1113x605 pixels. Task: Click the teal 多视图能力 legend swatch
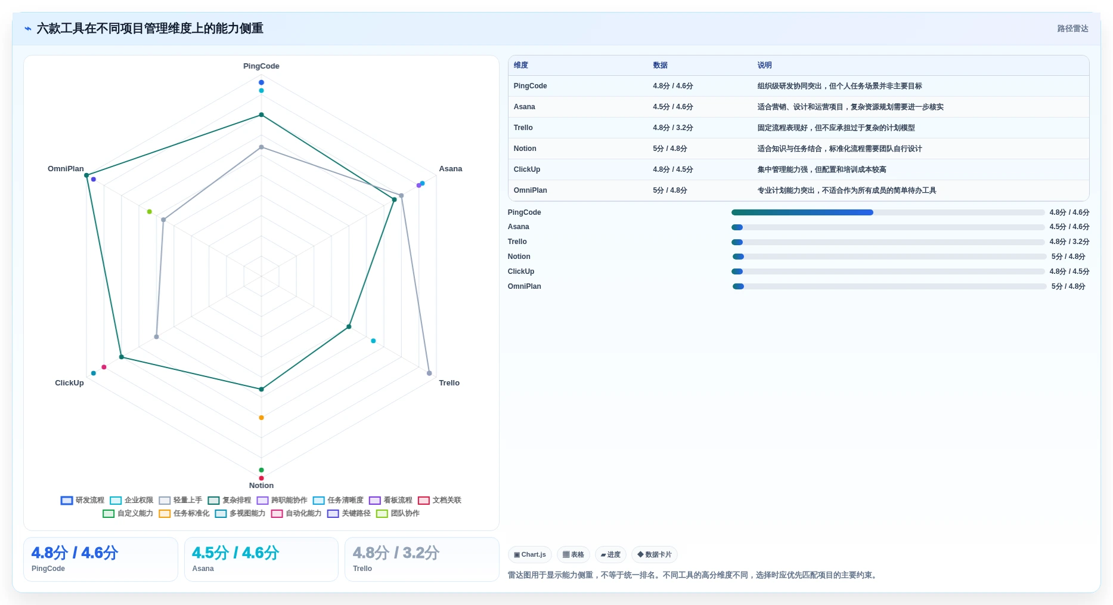coord(221,513)
